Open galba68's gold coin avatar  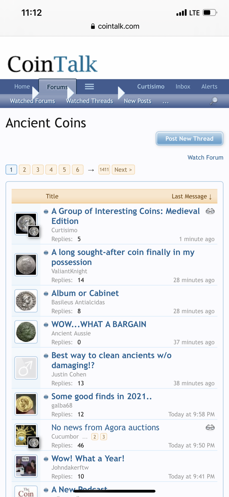tap(26, 404)
